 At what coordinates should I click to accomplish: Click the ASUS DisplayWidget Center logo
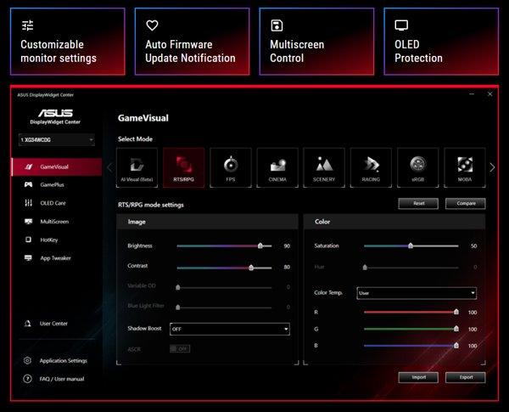click(x=55, y=116)
